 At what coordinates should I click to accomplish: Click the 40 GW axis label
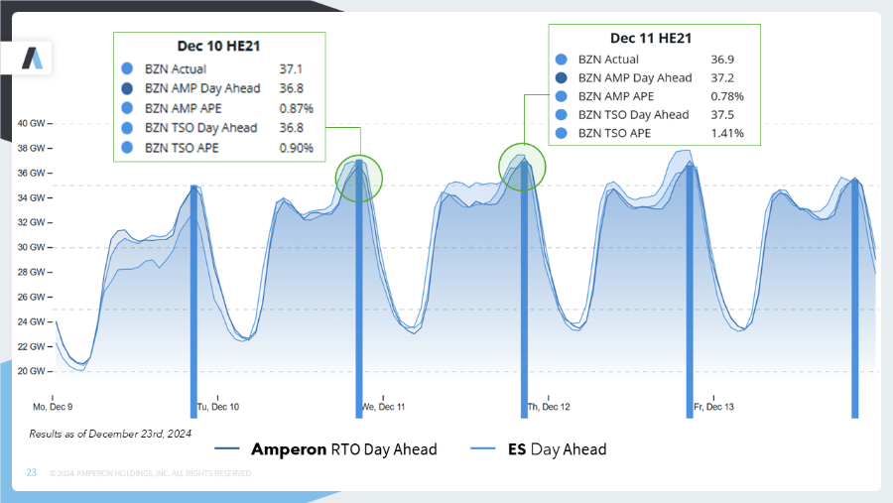pyautogui.click(x=32, y=123)
